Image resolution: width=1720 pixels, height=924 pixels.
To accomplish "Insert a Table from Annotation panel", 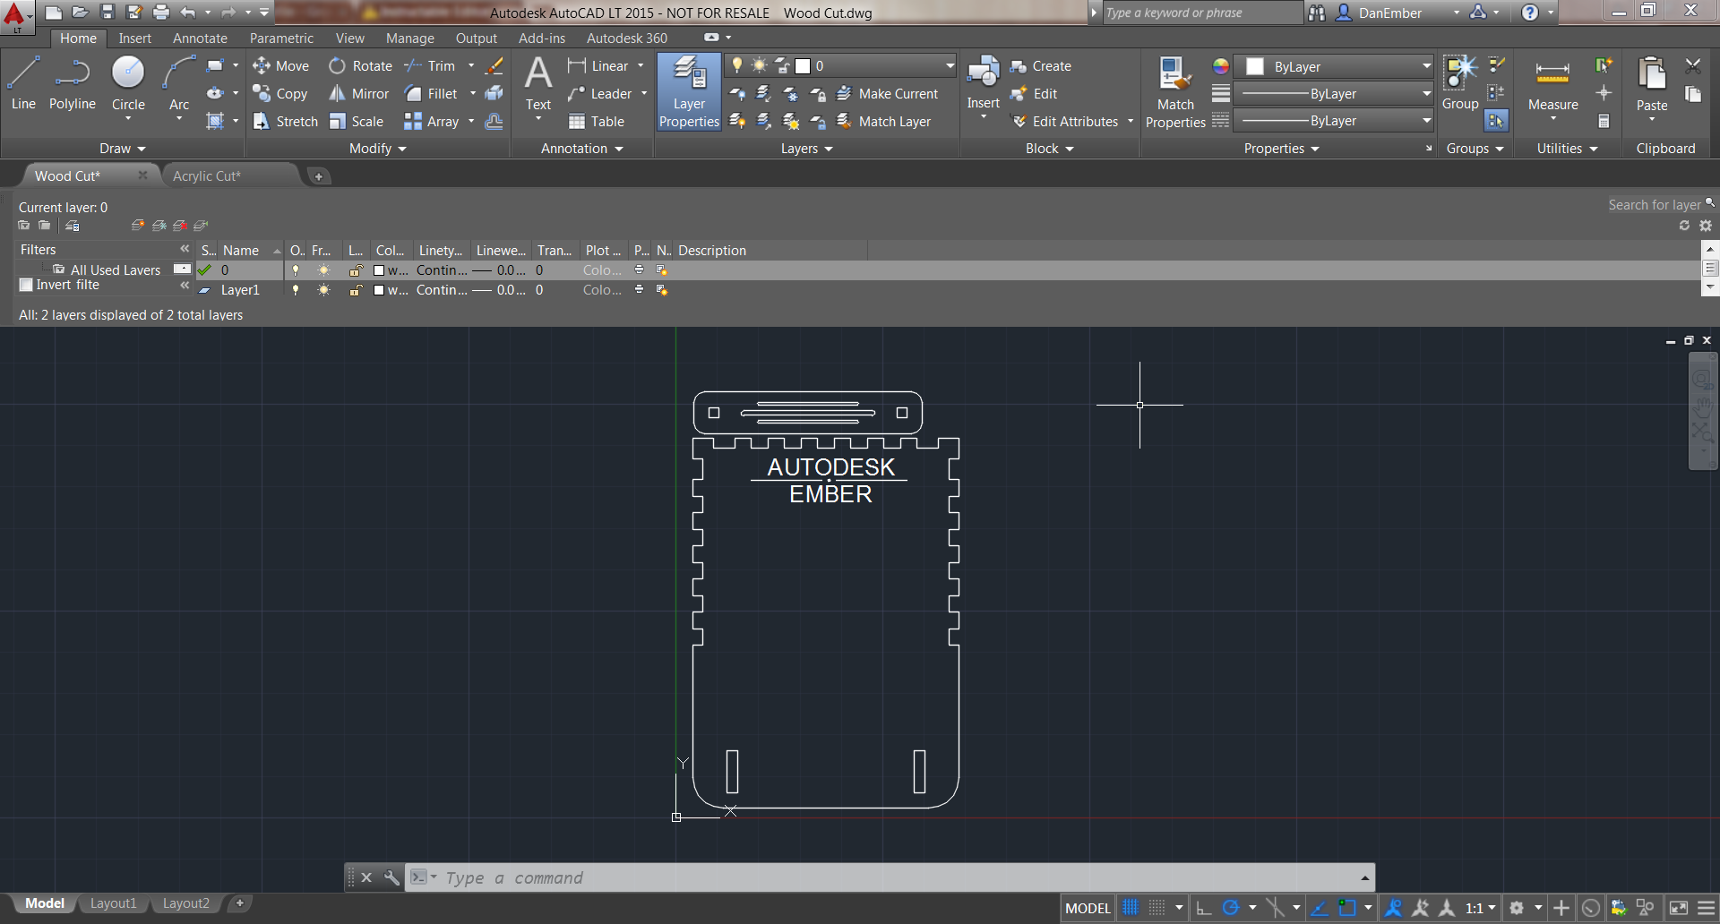I will coord(597,122).
